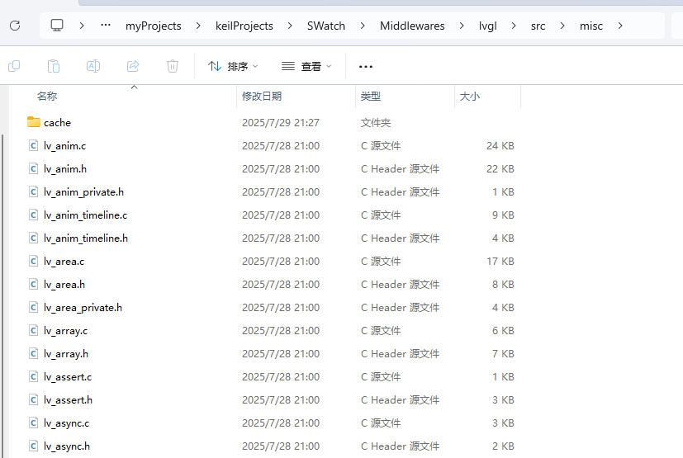Sort by 名称 column header
Image resolution: width=683 pixels, height=458 pixels.
[47, 97]
